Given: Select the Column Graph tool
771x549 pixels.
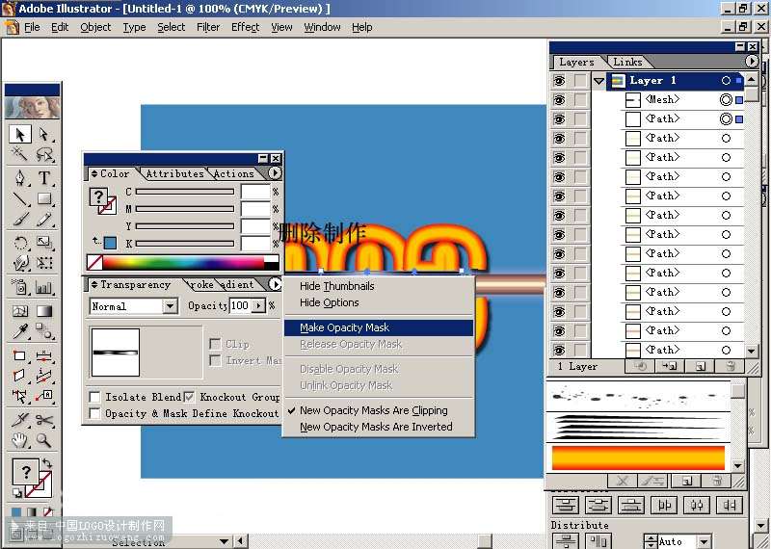Looking at the screenshot, I should pos(44,287).
